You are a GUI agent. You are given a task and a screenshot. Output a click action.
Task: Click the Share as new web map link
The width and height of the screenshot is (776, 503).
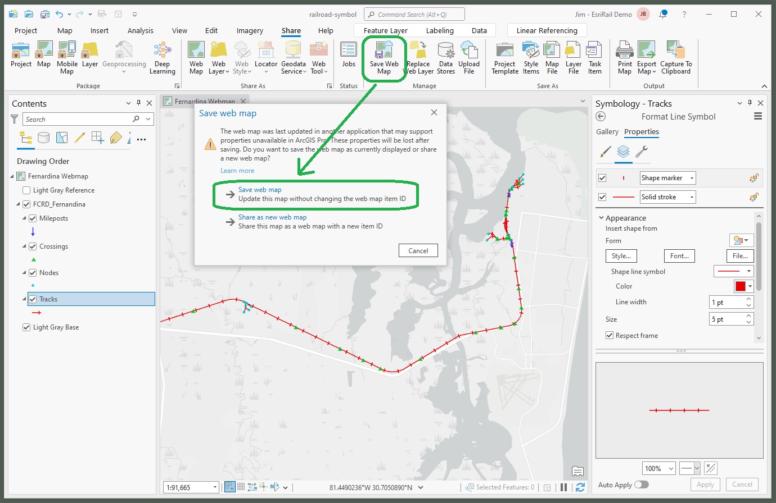tap(273, 217)
